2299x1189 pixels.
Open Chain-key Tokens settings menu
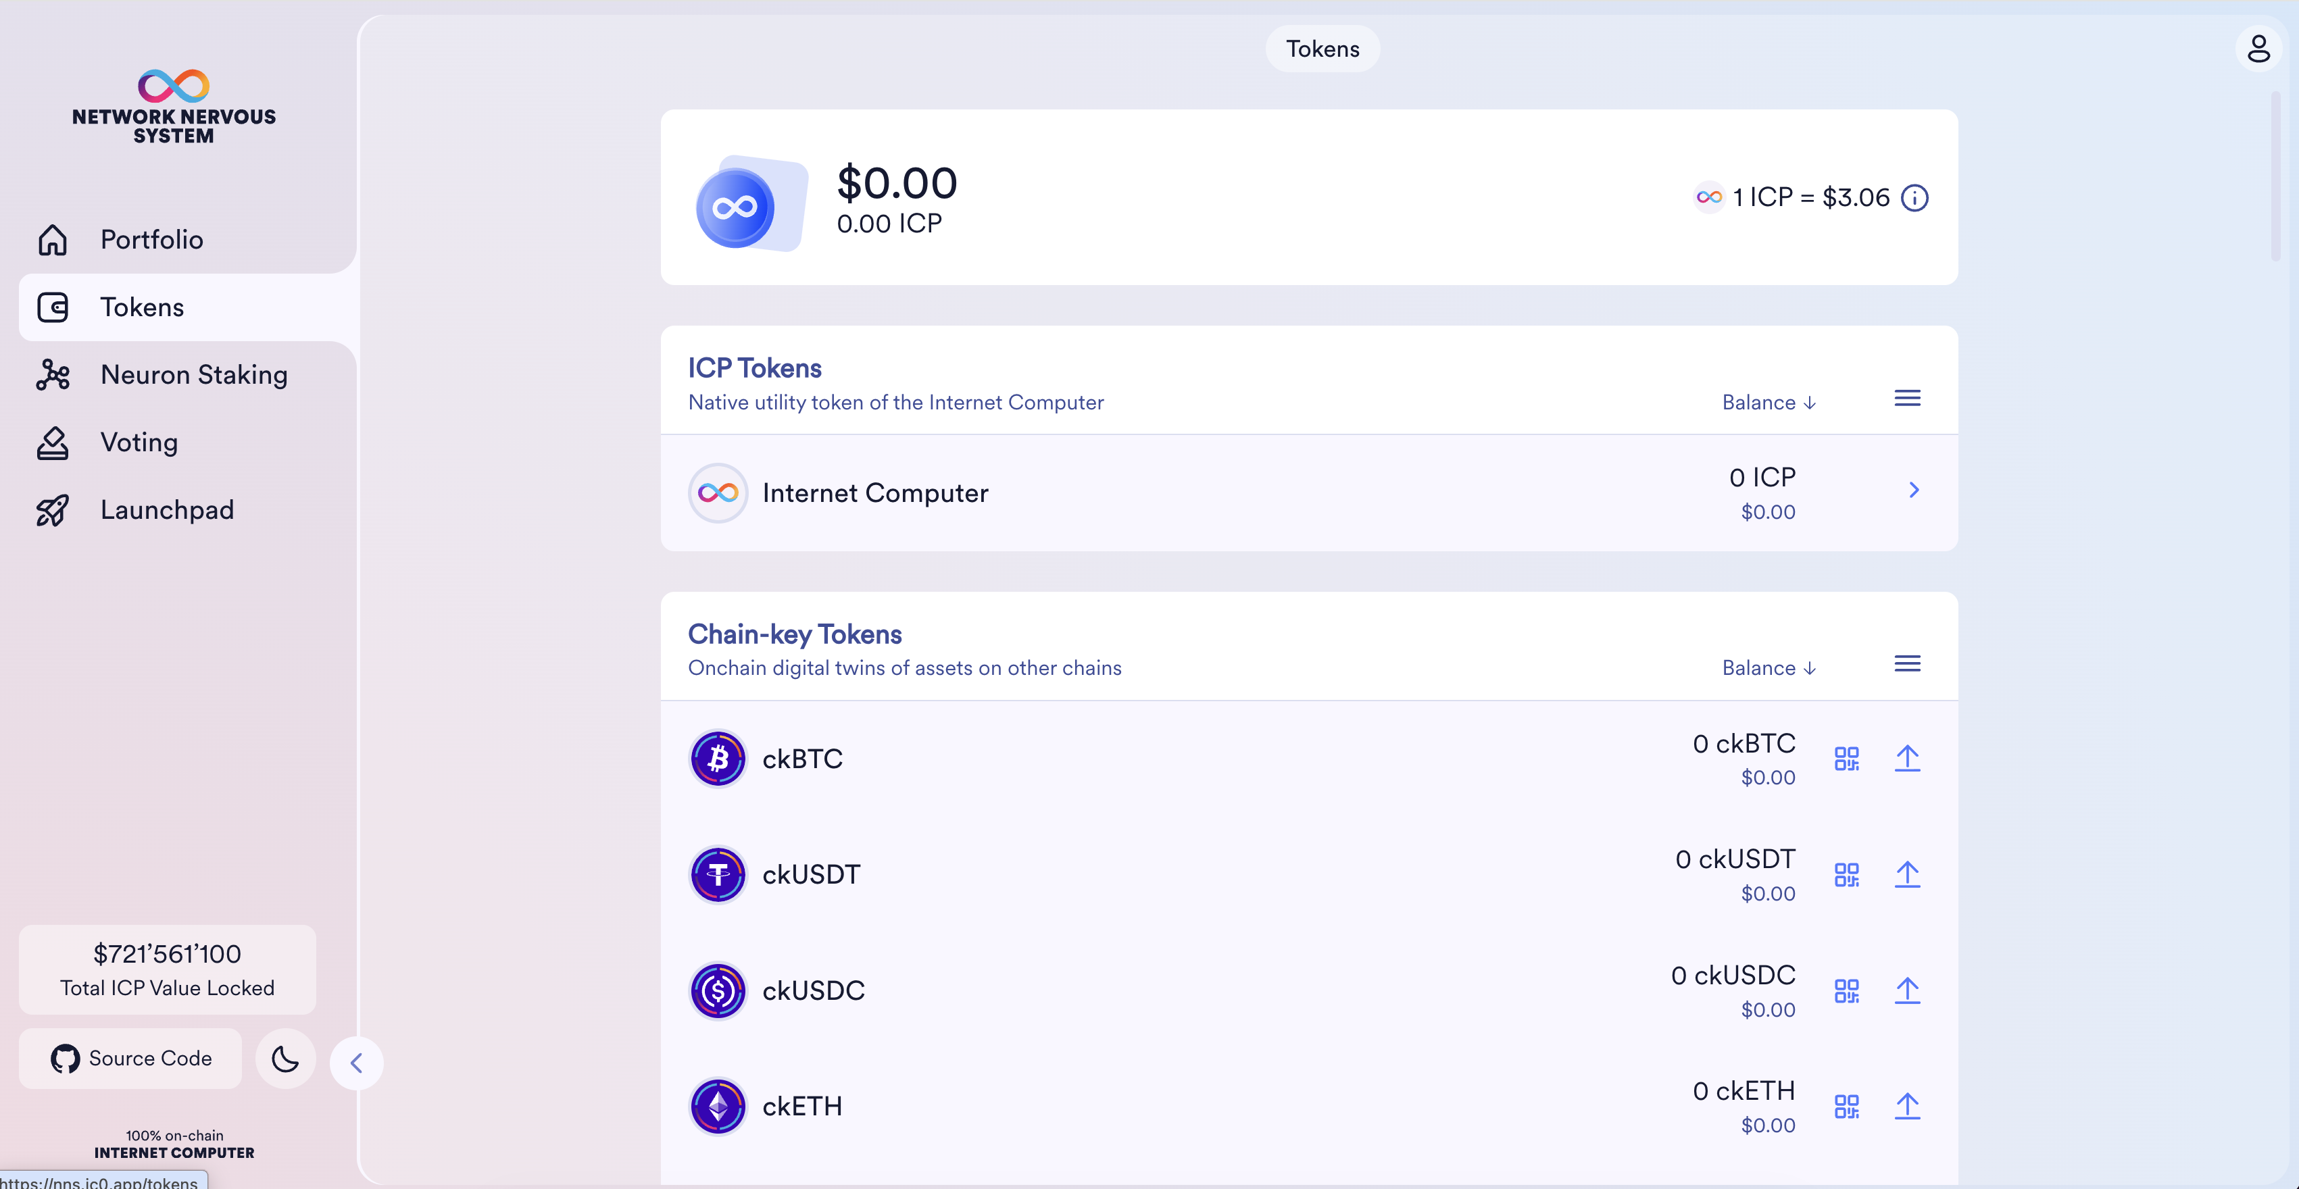1907,665
